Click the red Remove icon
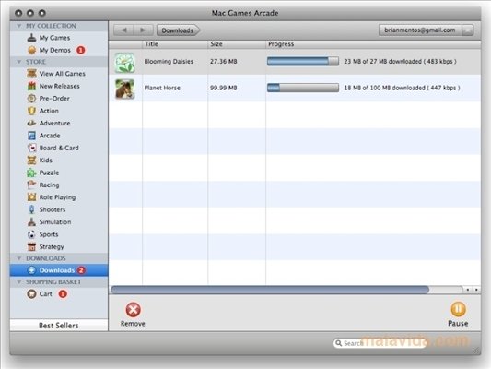 tap(133, 310)
